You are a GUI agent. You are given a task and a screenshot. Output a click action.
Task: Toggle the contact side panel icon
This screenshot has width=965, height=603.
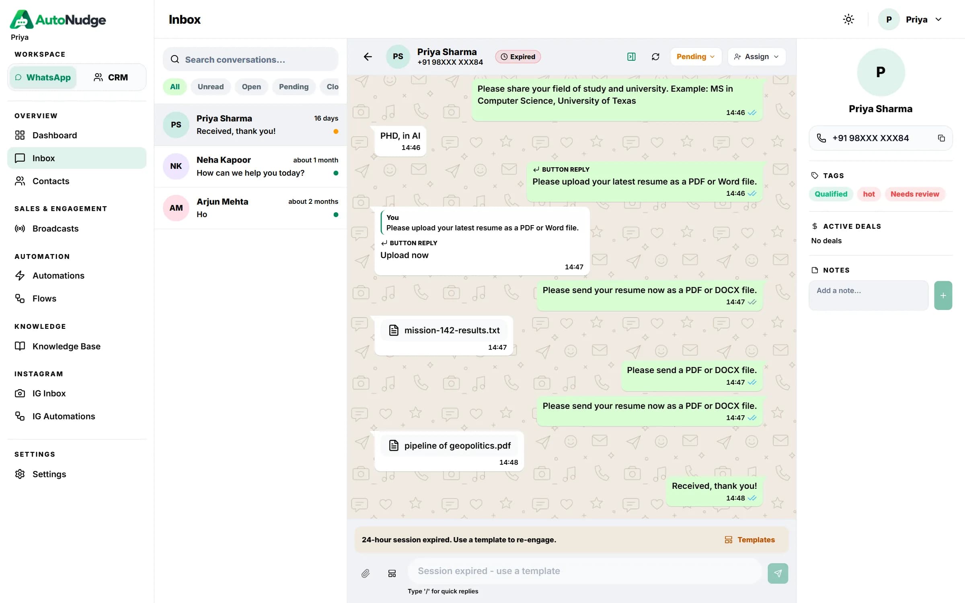(x=631, y=57)
